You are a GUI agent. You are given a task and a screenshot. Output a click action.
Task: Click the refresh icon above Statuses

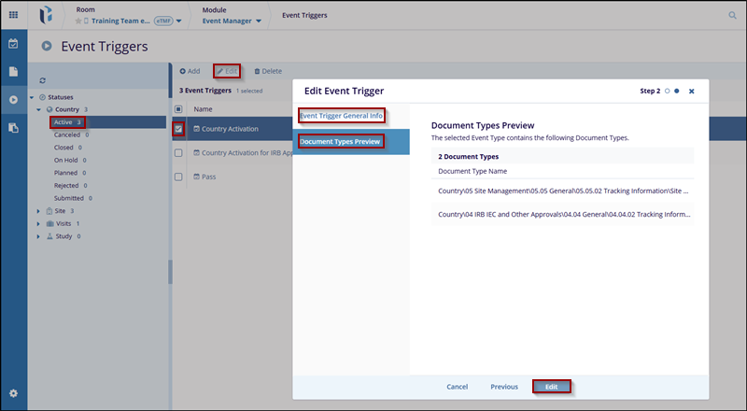pos(43,81)
